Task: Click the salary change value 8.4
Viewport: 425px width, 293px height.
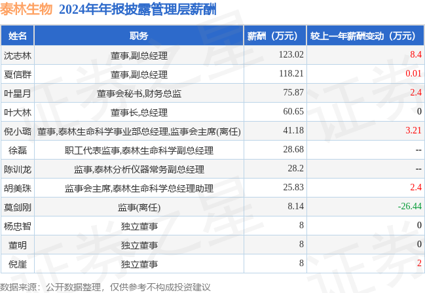Action: pyautogui.click(x=416, y=54)
